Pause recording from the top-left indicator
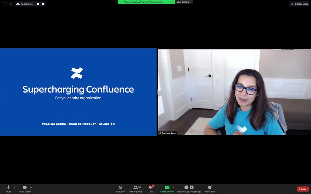The width and height of the screenshot is (311, 194). [38, 4]
